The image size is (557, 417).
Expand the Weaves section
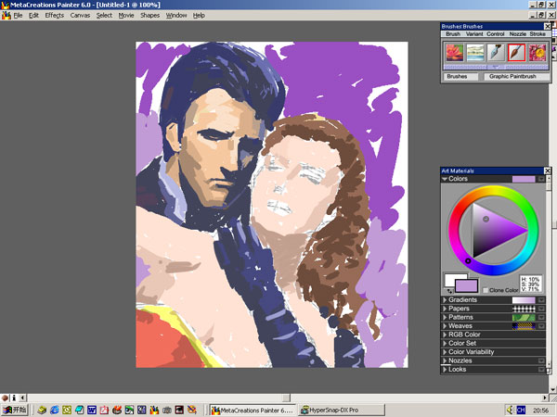pos(445,326)
